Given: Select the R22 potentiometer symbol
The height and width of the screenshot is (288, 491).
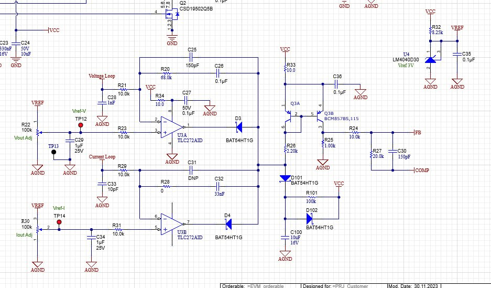Looking at the screenshot, I should pos(38,133).
